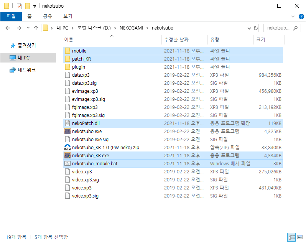This screenshot has width=306, height=242.
Task: Click the search magnifier icon
Action: tap(296, 28)
